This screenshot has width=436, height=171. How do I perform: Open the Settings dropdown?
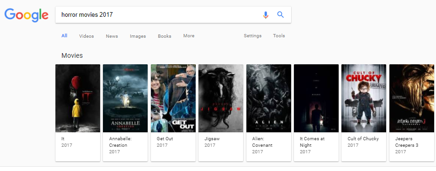coord(252,36)
